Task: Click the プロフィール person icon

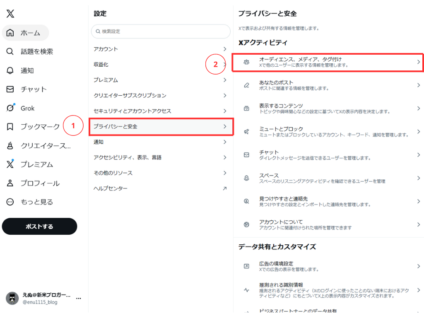Action: [x=10, y=183]
